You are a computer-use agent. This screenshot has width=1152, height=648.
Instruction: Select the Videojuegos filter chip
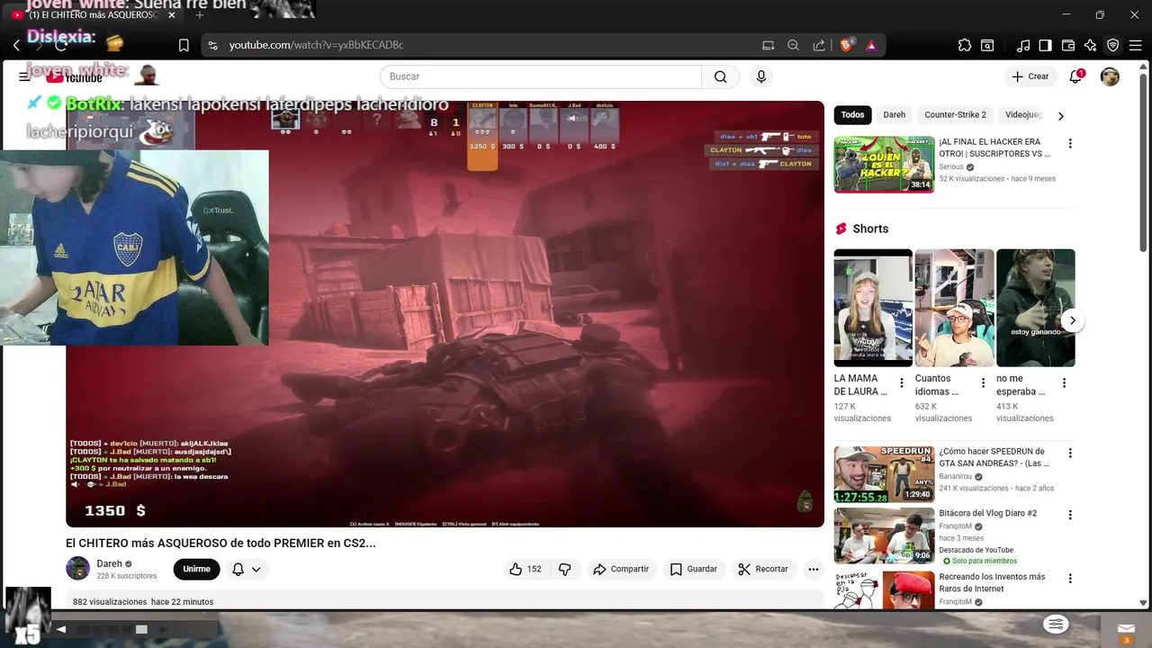pos(1023,115)
